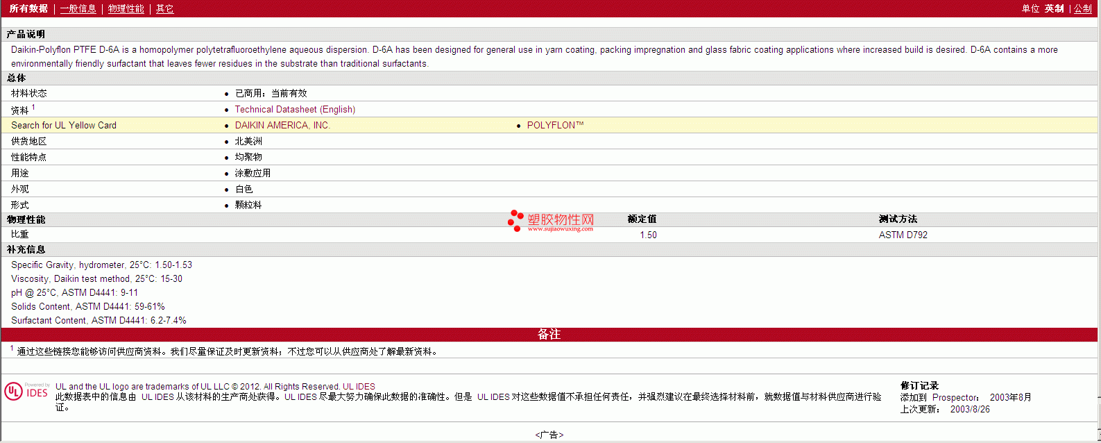The image size is (1101, 443).
Task: Click footnote 1 superscript beside 资料
Action: (33, 107)
